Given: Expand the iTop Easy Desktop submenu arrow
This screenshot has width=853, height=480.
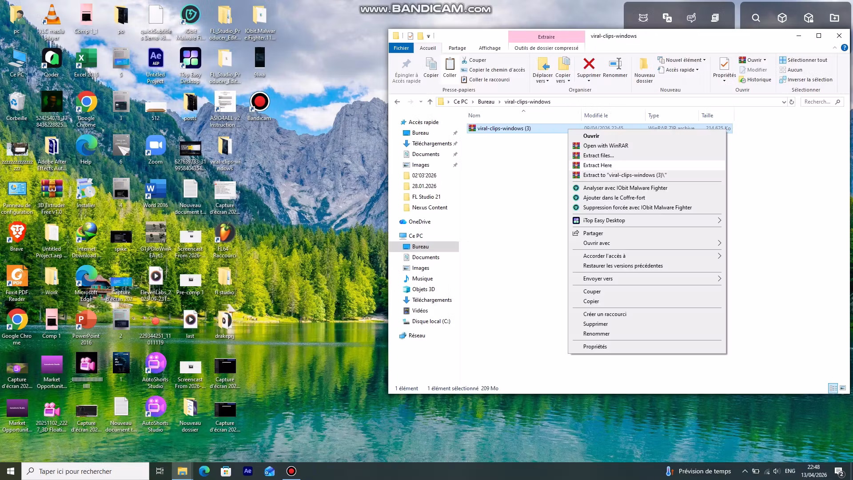Looking at the screenshot, I should pos(719,220).
